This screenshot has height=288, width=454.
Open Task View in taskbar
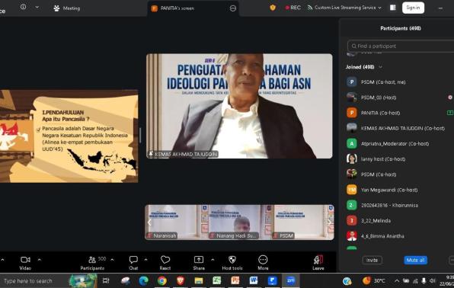coord(106,280)
